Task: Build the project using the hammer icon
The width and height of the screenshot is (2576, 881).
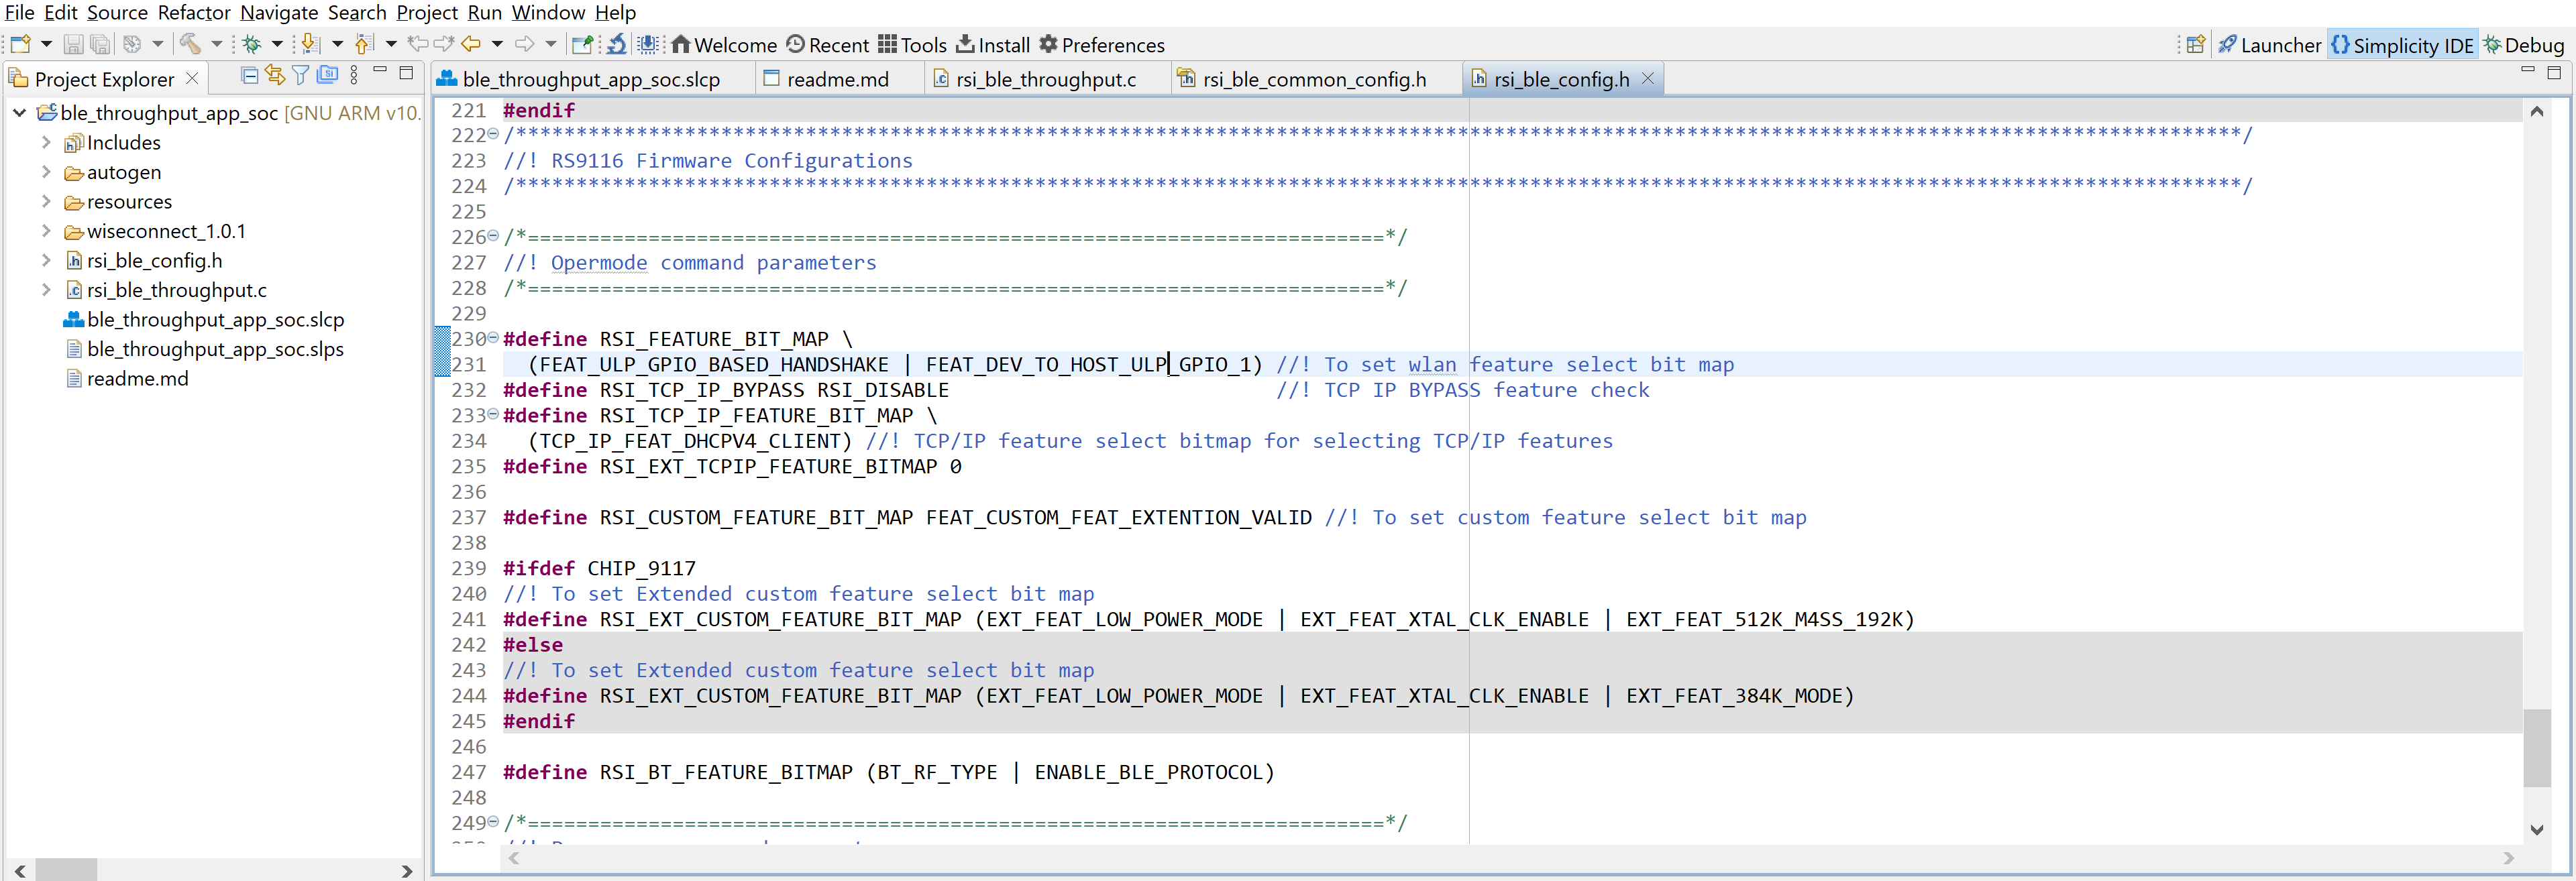Action: [190, 44]
